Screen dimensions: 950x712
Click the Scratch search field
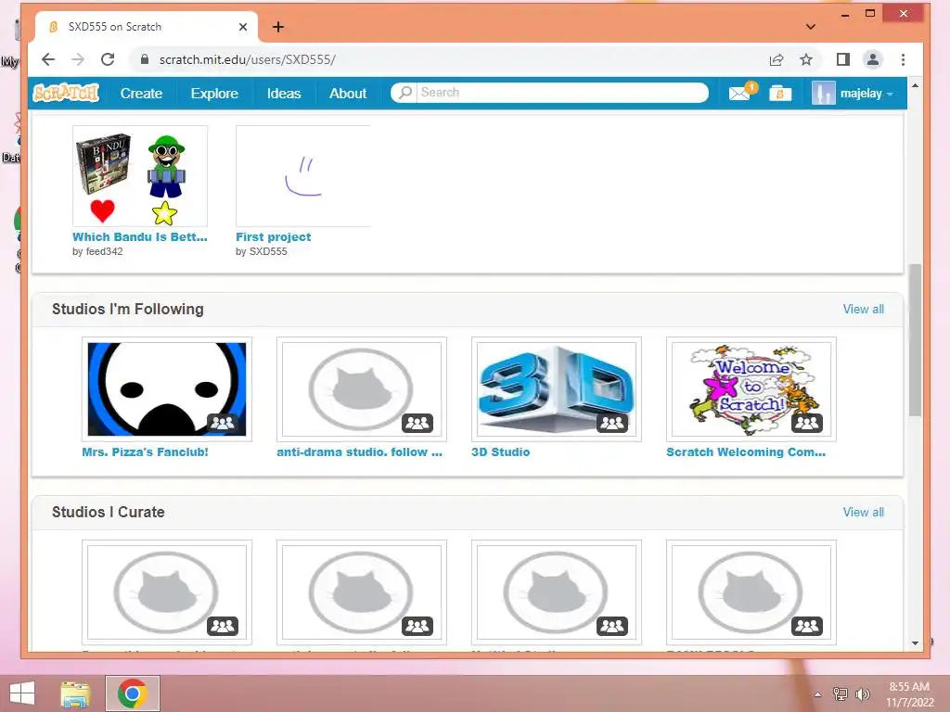[562, 92]
